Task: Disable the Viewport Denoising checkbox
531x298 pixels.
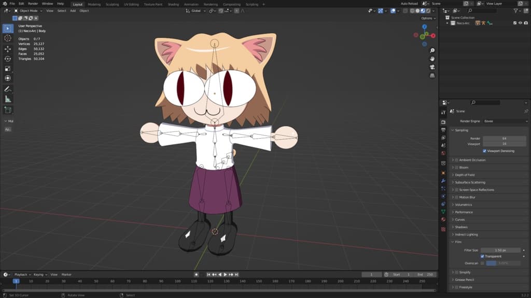Action: tap(484, 151)
